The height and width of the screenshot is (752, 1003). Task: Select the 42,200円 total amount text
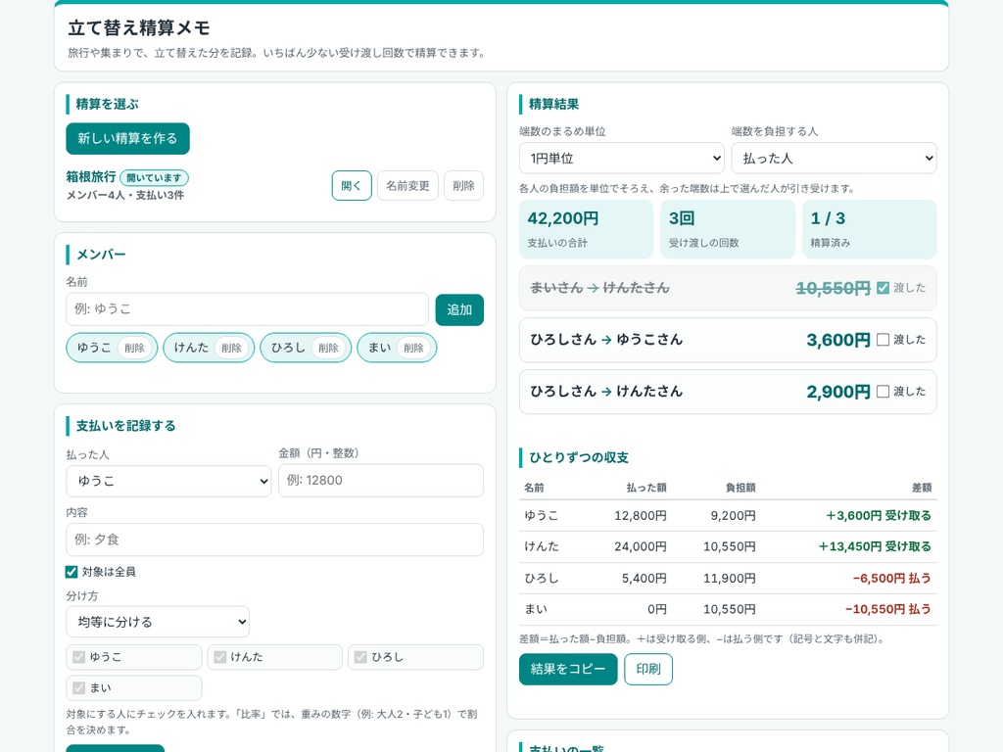(x=563, y=218)
